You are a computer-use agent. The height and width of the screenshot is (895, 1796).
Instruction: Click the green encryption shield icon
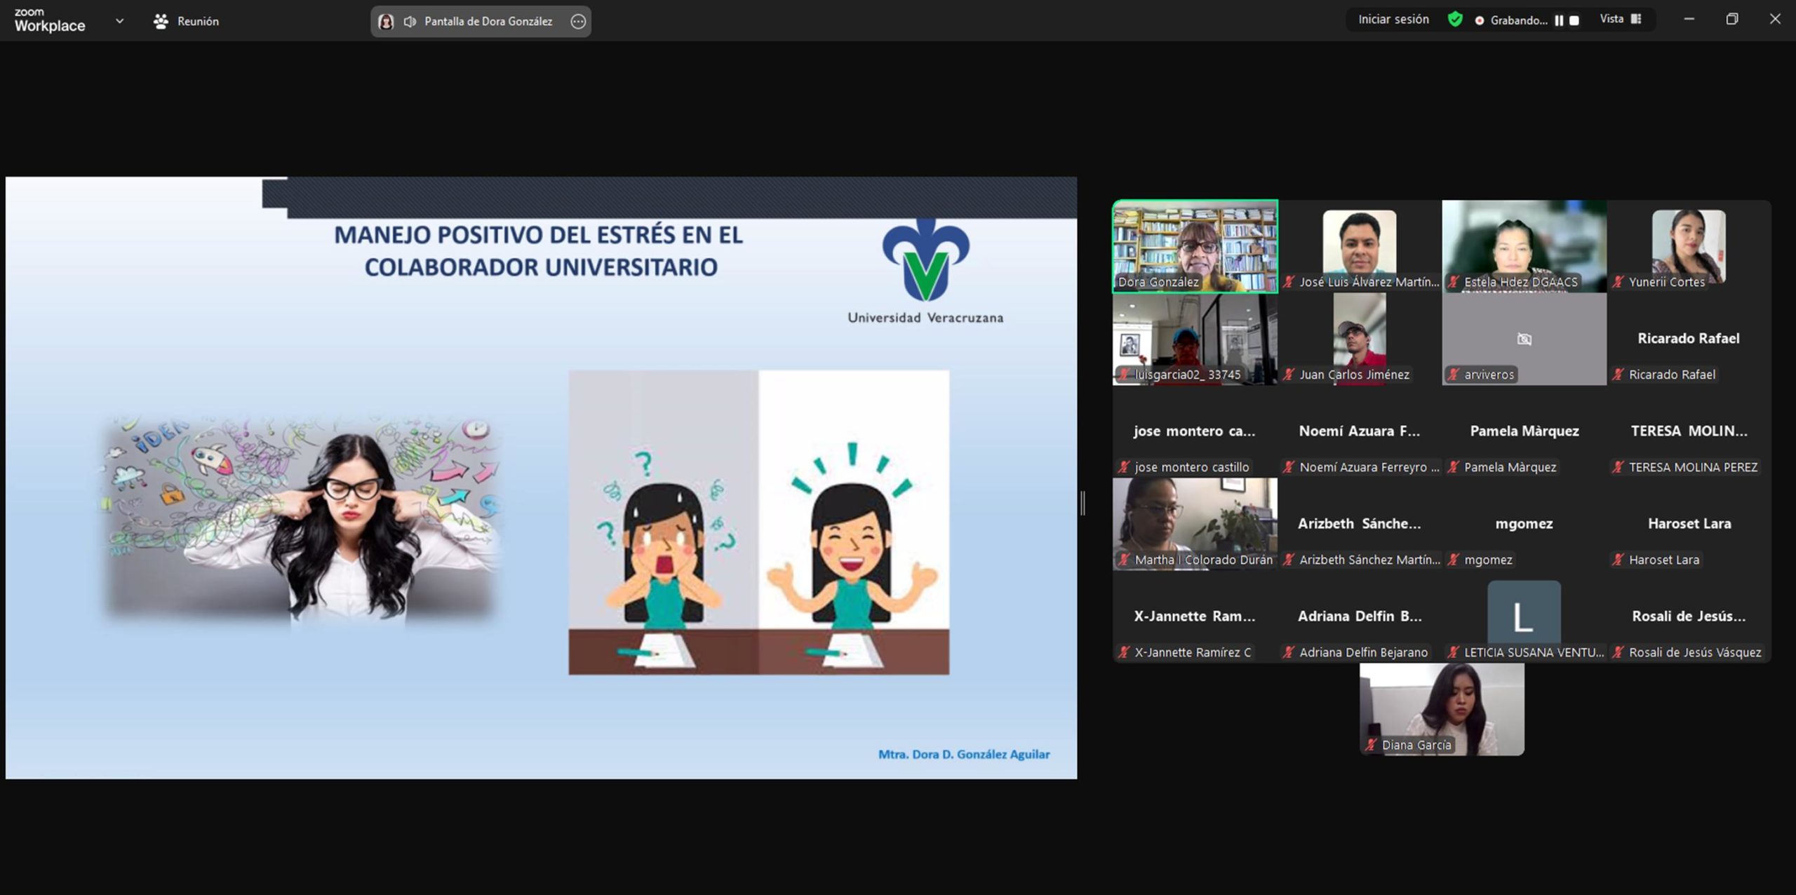point(1455,20)
